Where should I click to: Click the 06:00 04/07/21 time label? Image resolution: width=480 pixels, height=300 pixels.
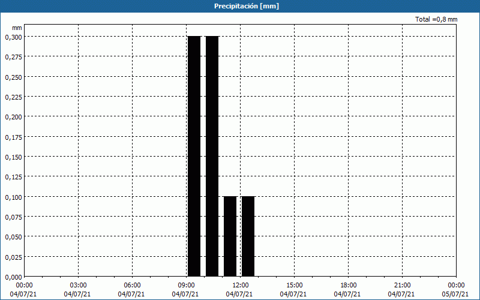[131, 290]
